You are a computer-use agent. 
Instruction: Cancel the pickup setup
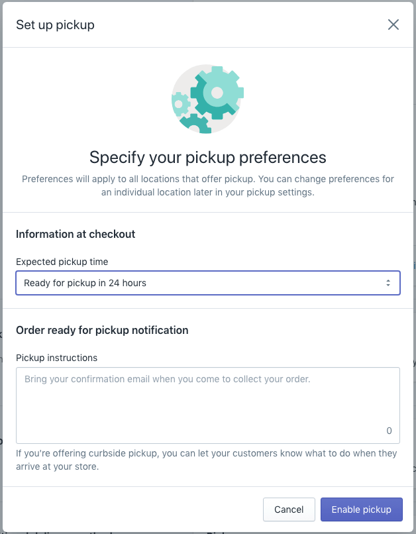coord(289,509)
